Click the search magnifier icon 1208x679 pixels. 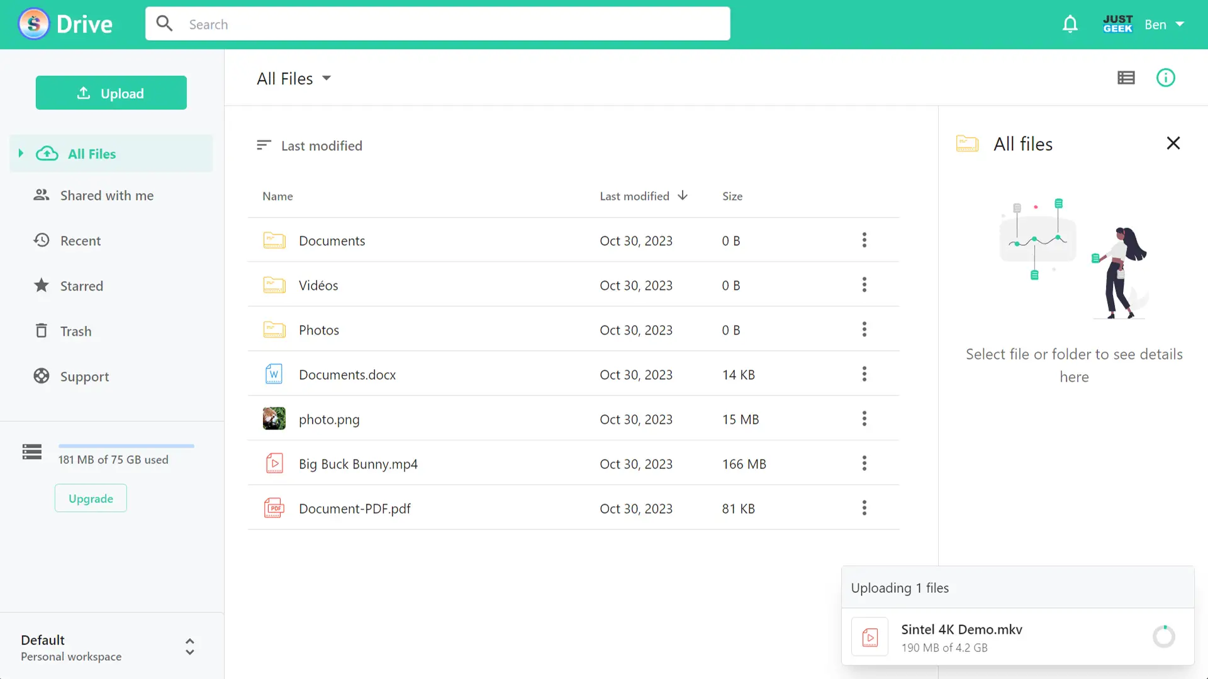click(165, 24)
